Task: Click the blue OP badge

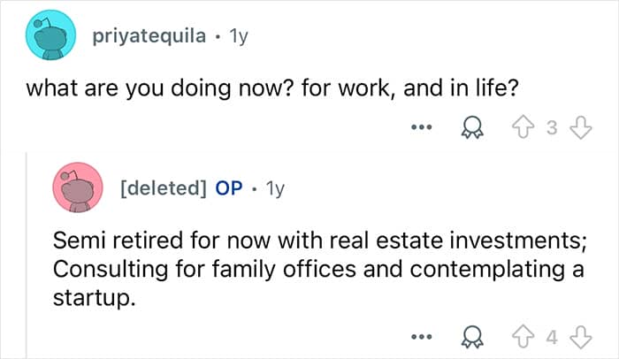Action: [x=229, y=189]
